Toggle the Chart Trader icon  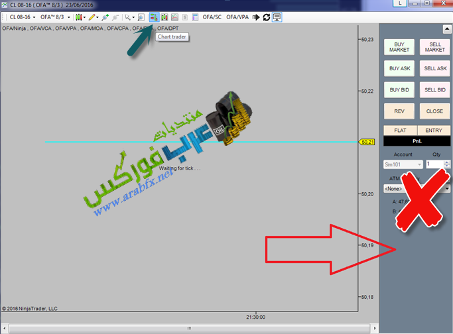[154, 17]
